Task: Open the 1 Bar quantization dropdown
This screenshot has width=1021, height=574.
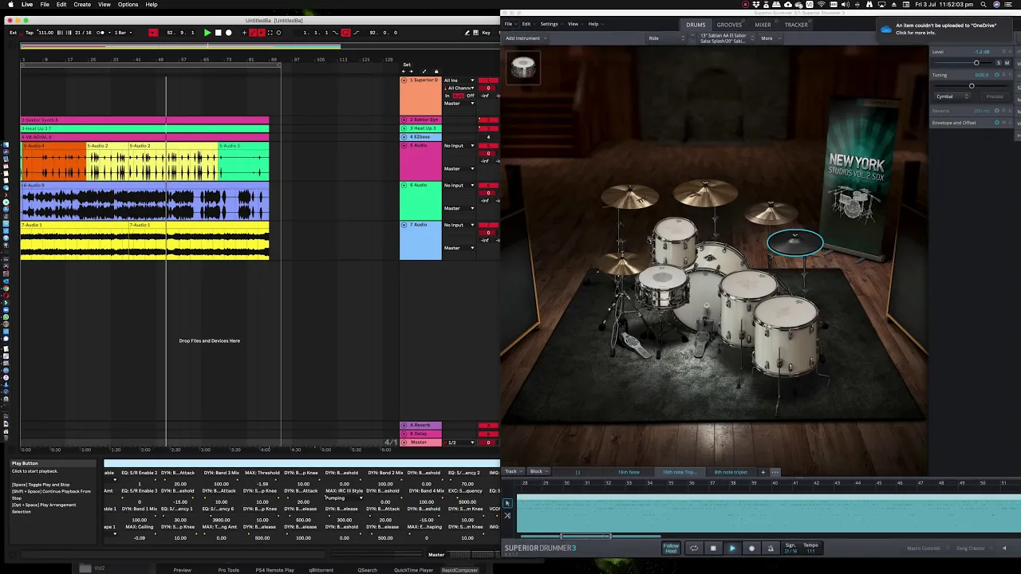Action: click(122, 33)
